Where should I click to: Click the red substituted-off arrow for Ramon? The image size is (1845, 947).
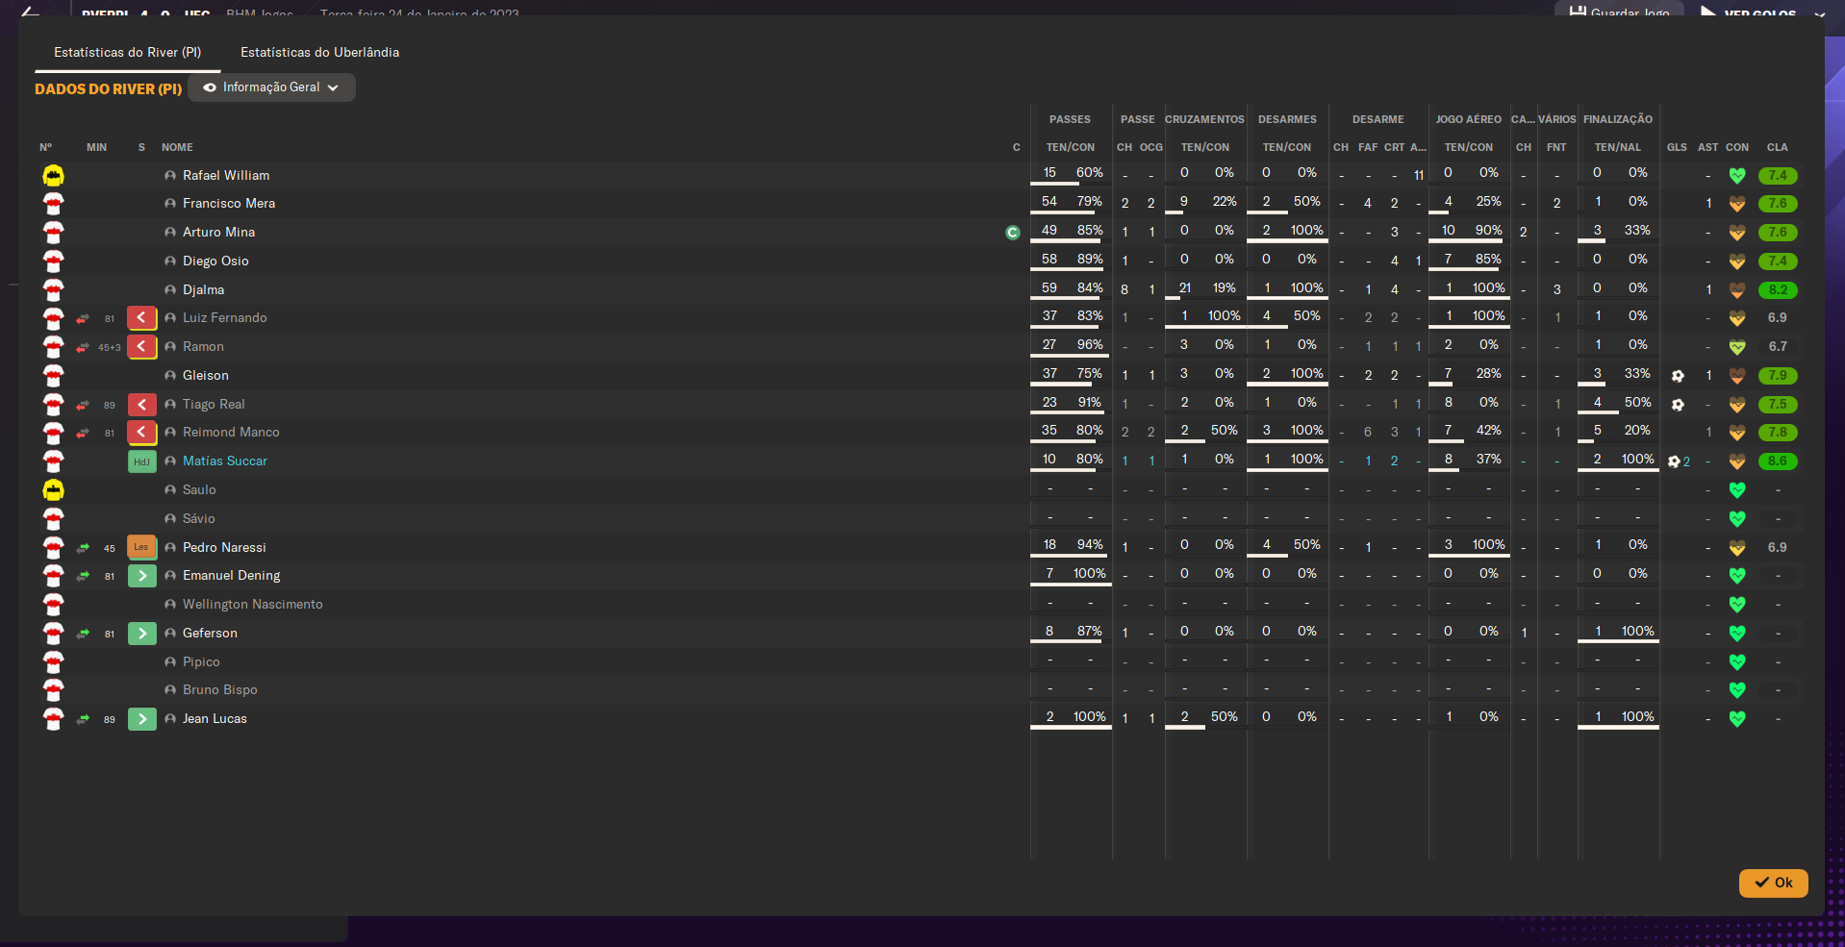[x=142, y=346]
